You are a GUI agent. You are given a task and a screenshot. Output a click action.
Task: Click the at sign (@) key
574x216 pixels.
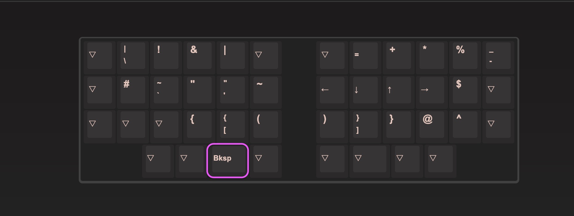click(432, 125)
